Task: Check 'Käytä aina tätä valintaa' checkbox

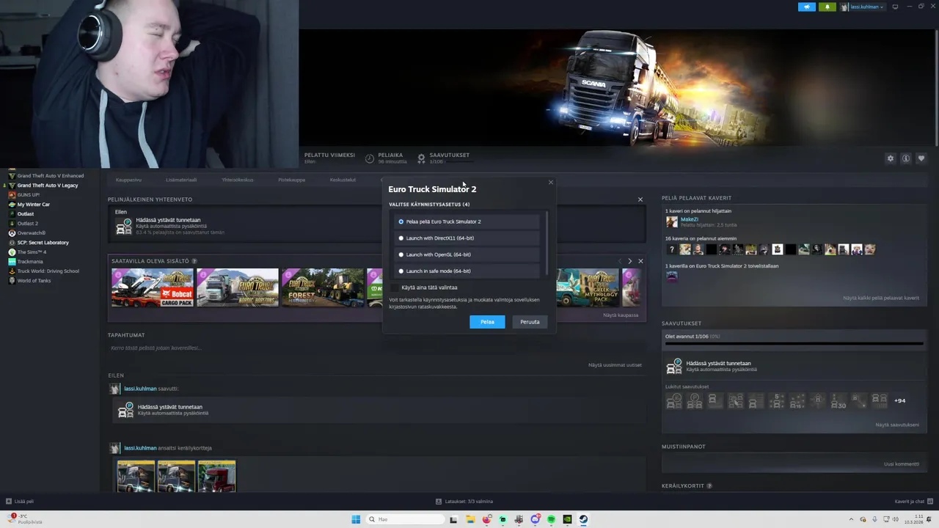Action: 395,287
